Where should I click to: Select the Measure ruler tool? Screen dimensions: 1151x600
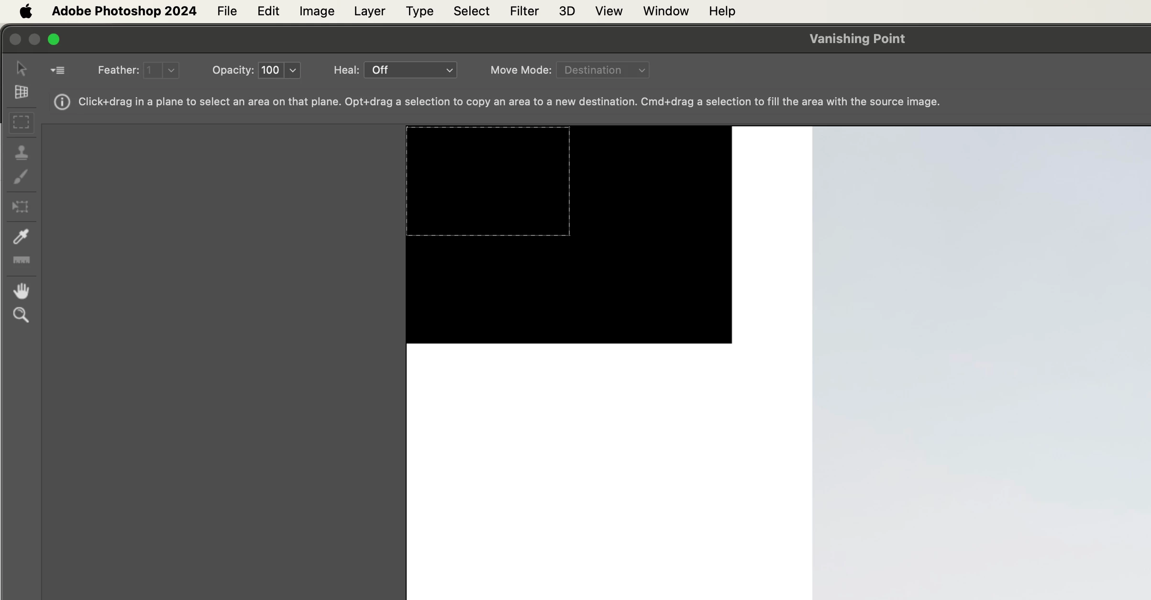point(21,260)
